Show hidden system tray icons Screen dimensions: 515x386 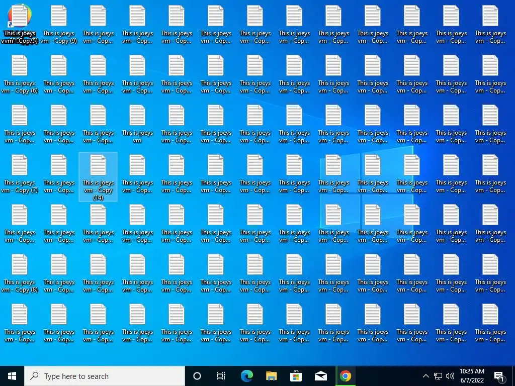tap(425, 376)
